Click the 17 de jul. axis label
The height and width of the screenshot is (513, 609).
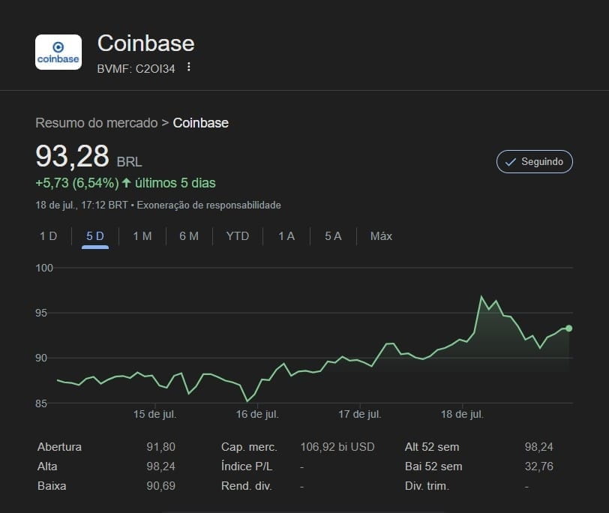pos(360,414)
